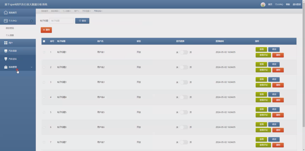
Task: Open 修改密码 in the sidebar submenu
Action: tap(10, 28)
